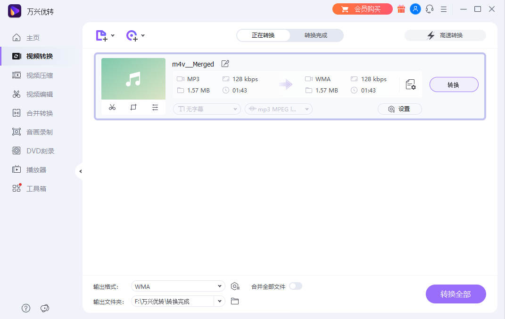Click the target WMA format label
The height and width of the screenshot is (319, 505).
click(323, 79)
